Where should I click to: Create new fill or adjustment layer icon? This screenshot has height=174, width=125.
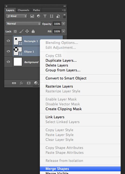click(x=36, y=83)
